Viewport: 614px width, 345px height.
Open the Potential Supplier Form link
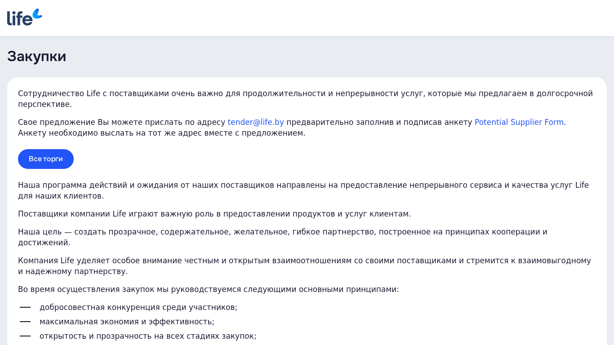tap(519, 122)
